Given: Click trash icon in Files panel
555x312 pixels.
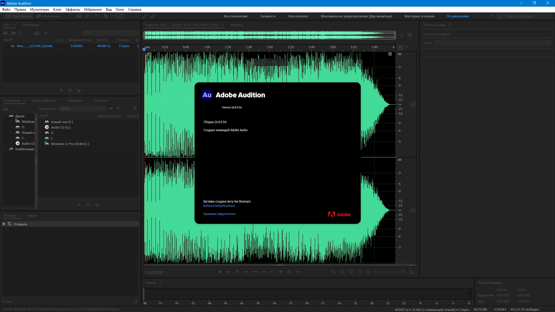Looking at the screenshot, I should click(46, 33).
